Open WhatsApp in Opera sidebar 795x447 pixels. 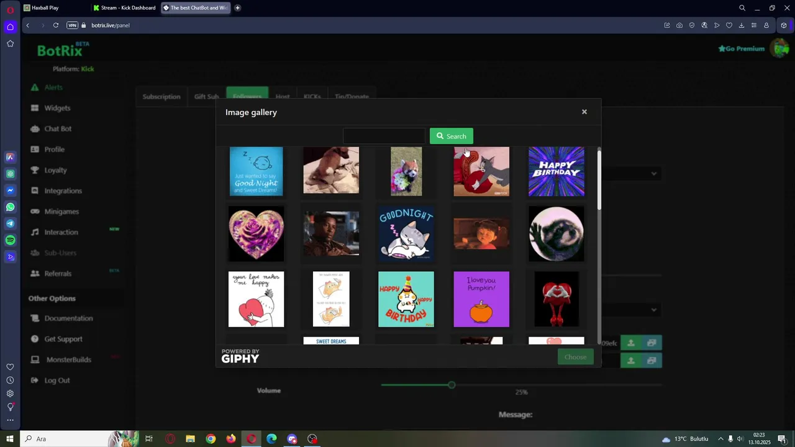[x=10, y=207]
